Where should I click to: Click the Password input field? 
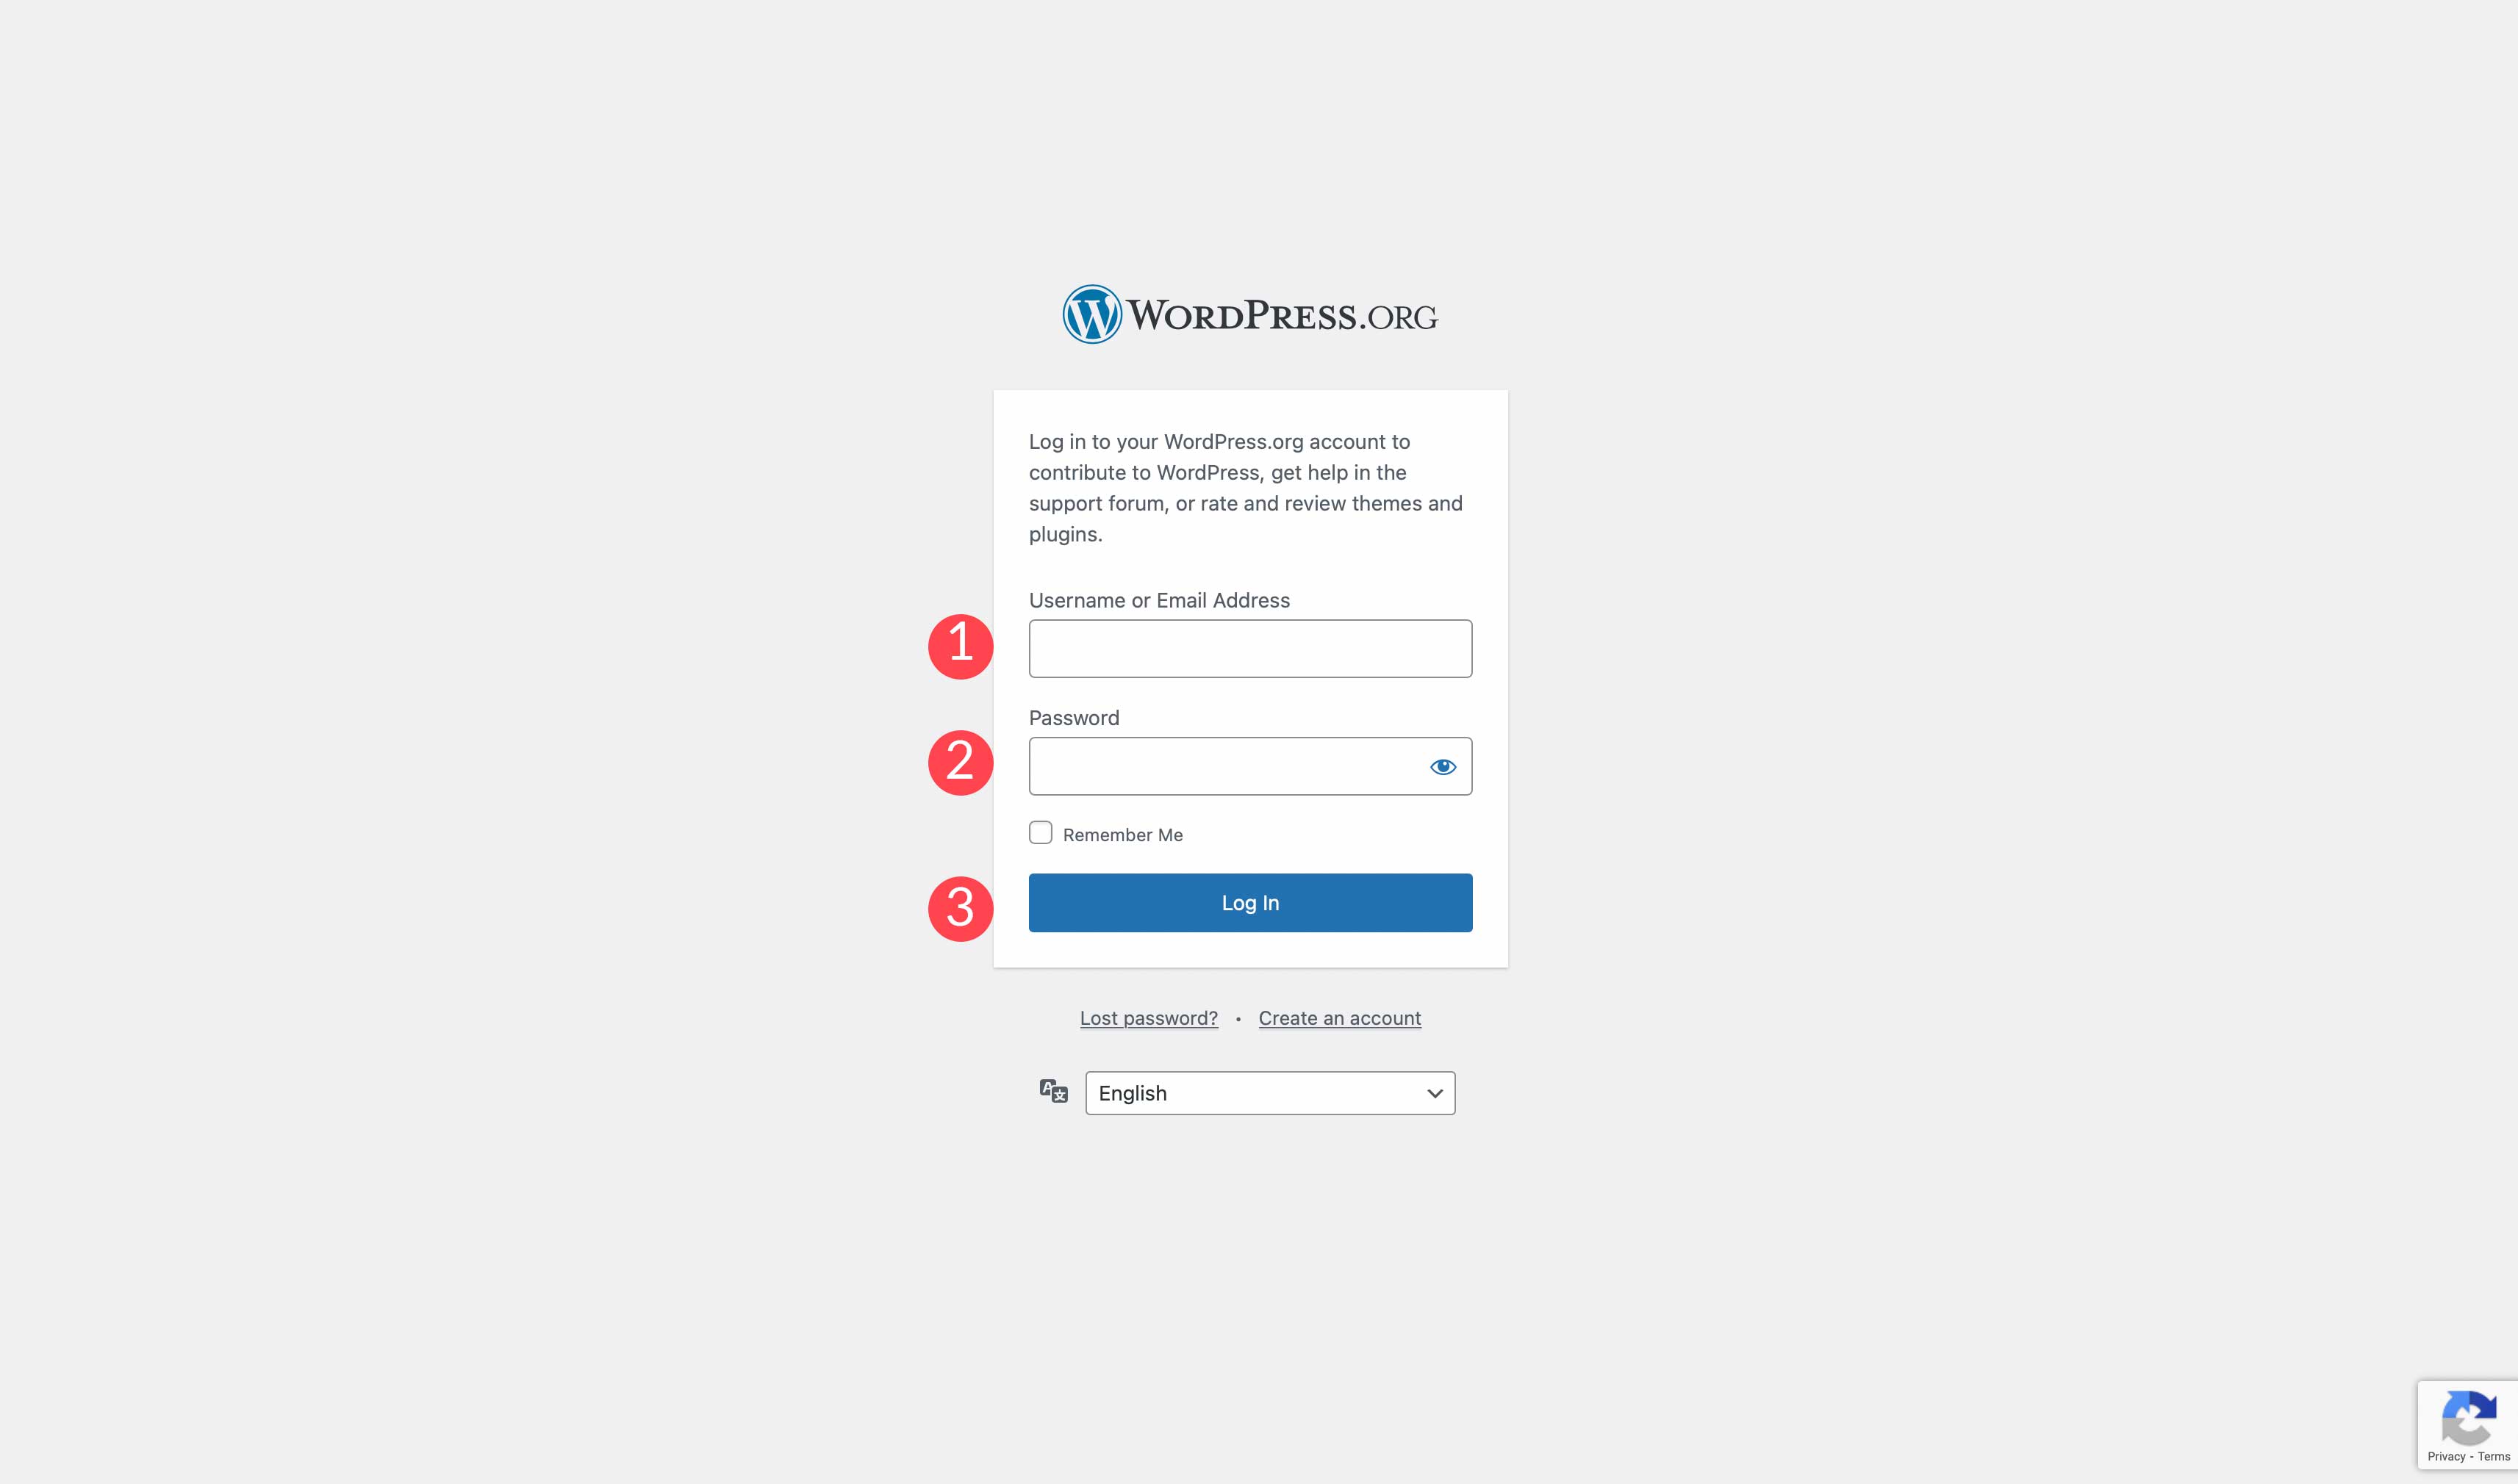[x=1249, y=765]
